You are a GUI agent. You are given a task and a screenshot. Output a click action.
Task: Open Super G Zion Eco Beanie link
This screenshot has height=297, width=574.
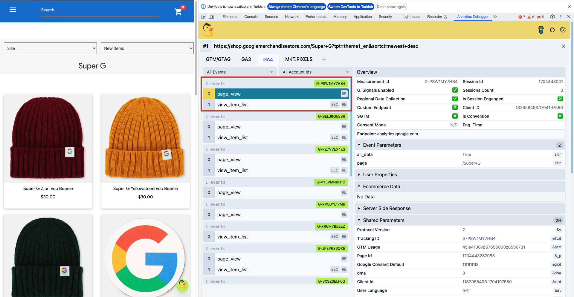point(48,189)
